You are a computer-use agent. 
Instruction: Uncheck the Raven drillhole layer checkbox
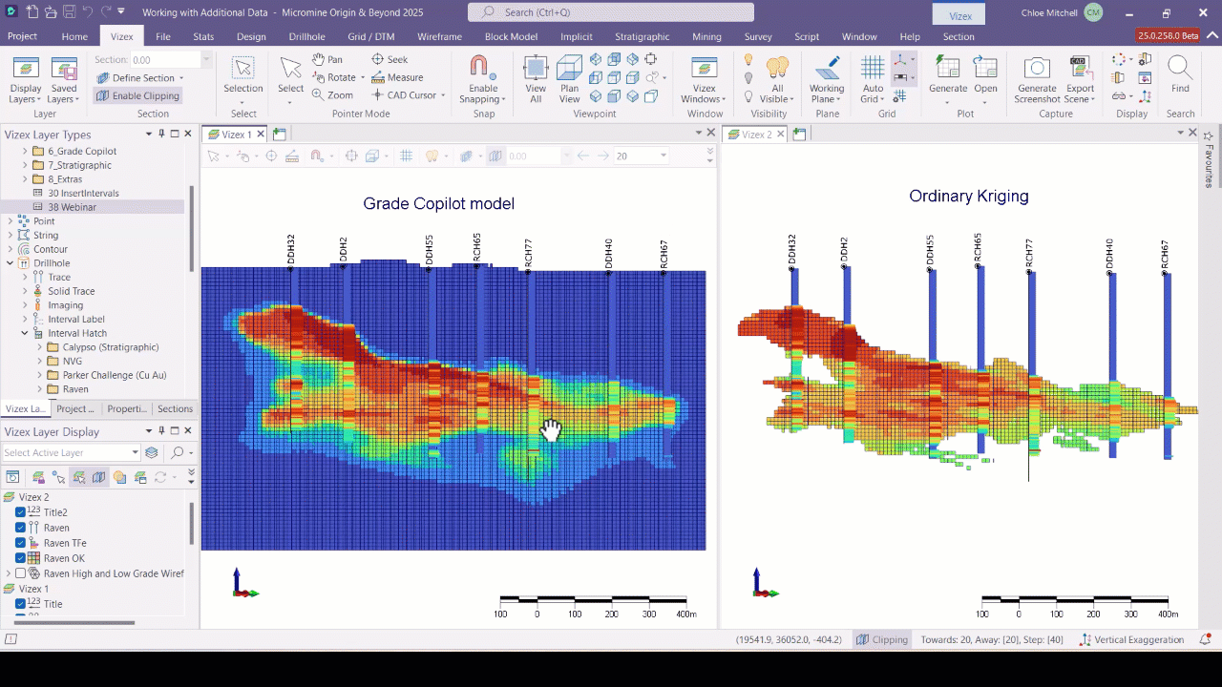coord(20,528)
